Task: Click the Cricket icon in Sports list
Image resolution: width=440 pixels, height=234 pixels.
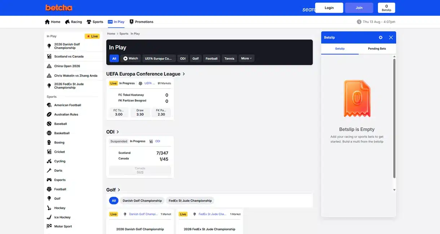Action: click(49, 152)
